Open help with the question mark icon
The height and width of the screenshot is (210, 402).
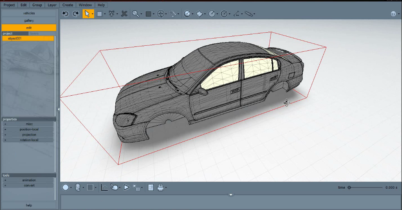[x=393, y=14]
